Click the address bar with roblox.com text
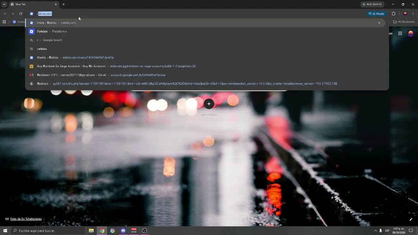Image resolution: width=418 pixels, height=235 pixels. pyautogui.click(x=196, y=14)
